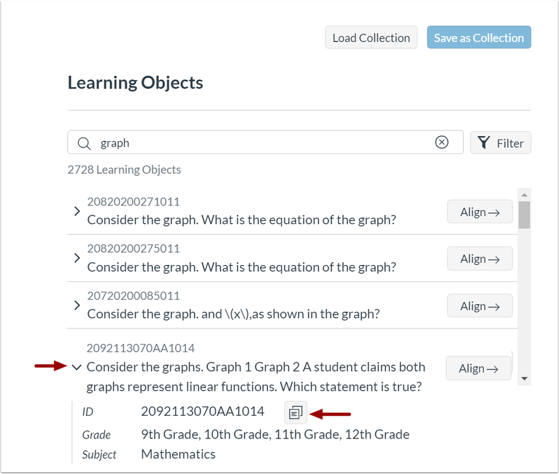This screenshot has height=474, width=559.
Task: Select the question mentioning \(x\) in graph
Action: (x=233, y=314)
